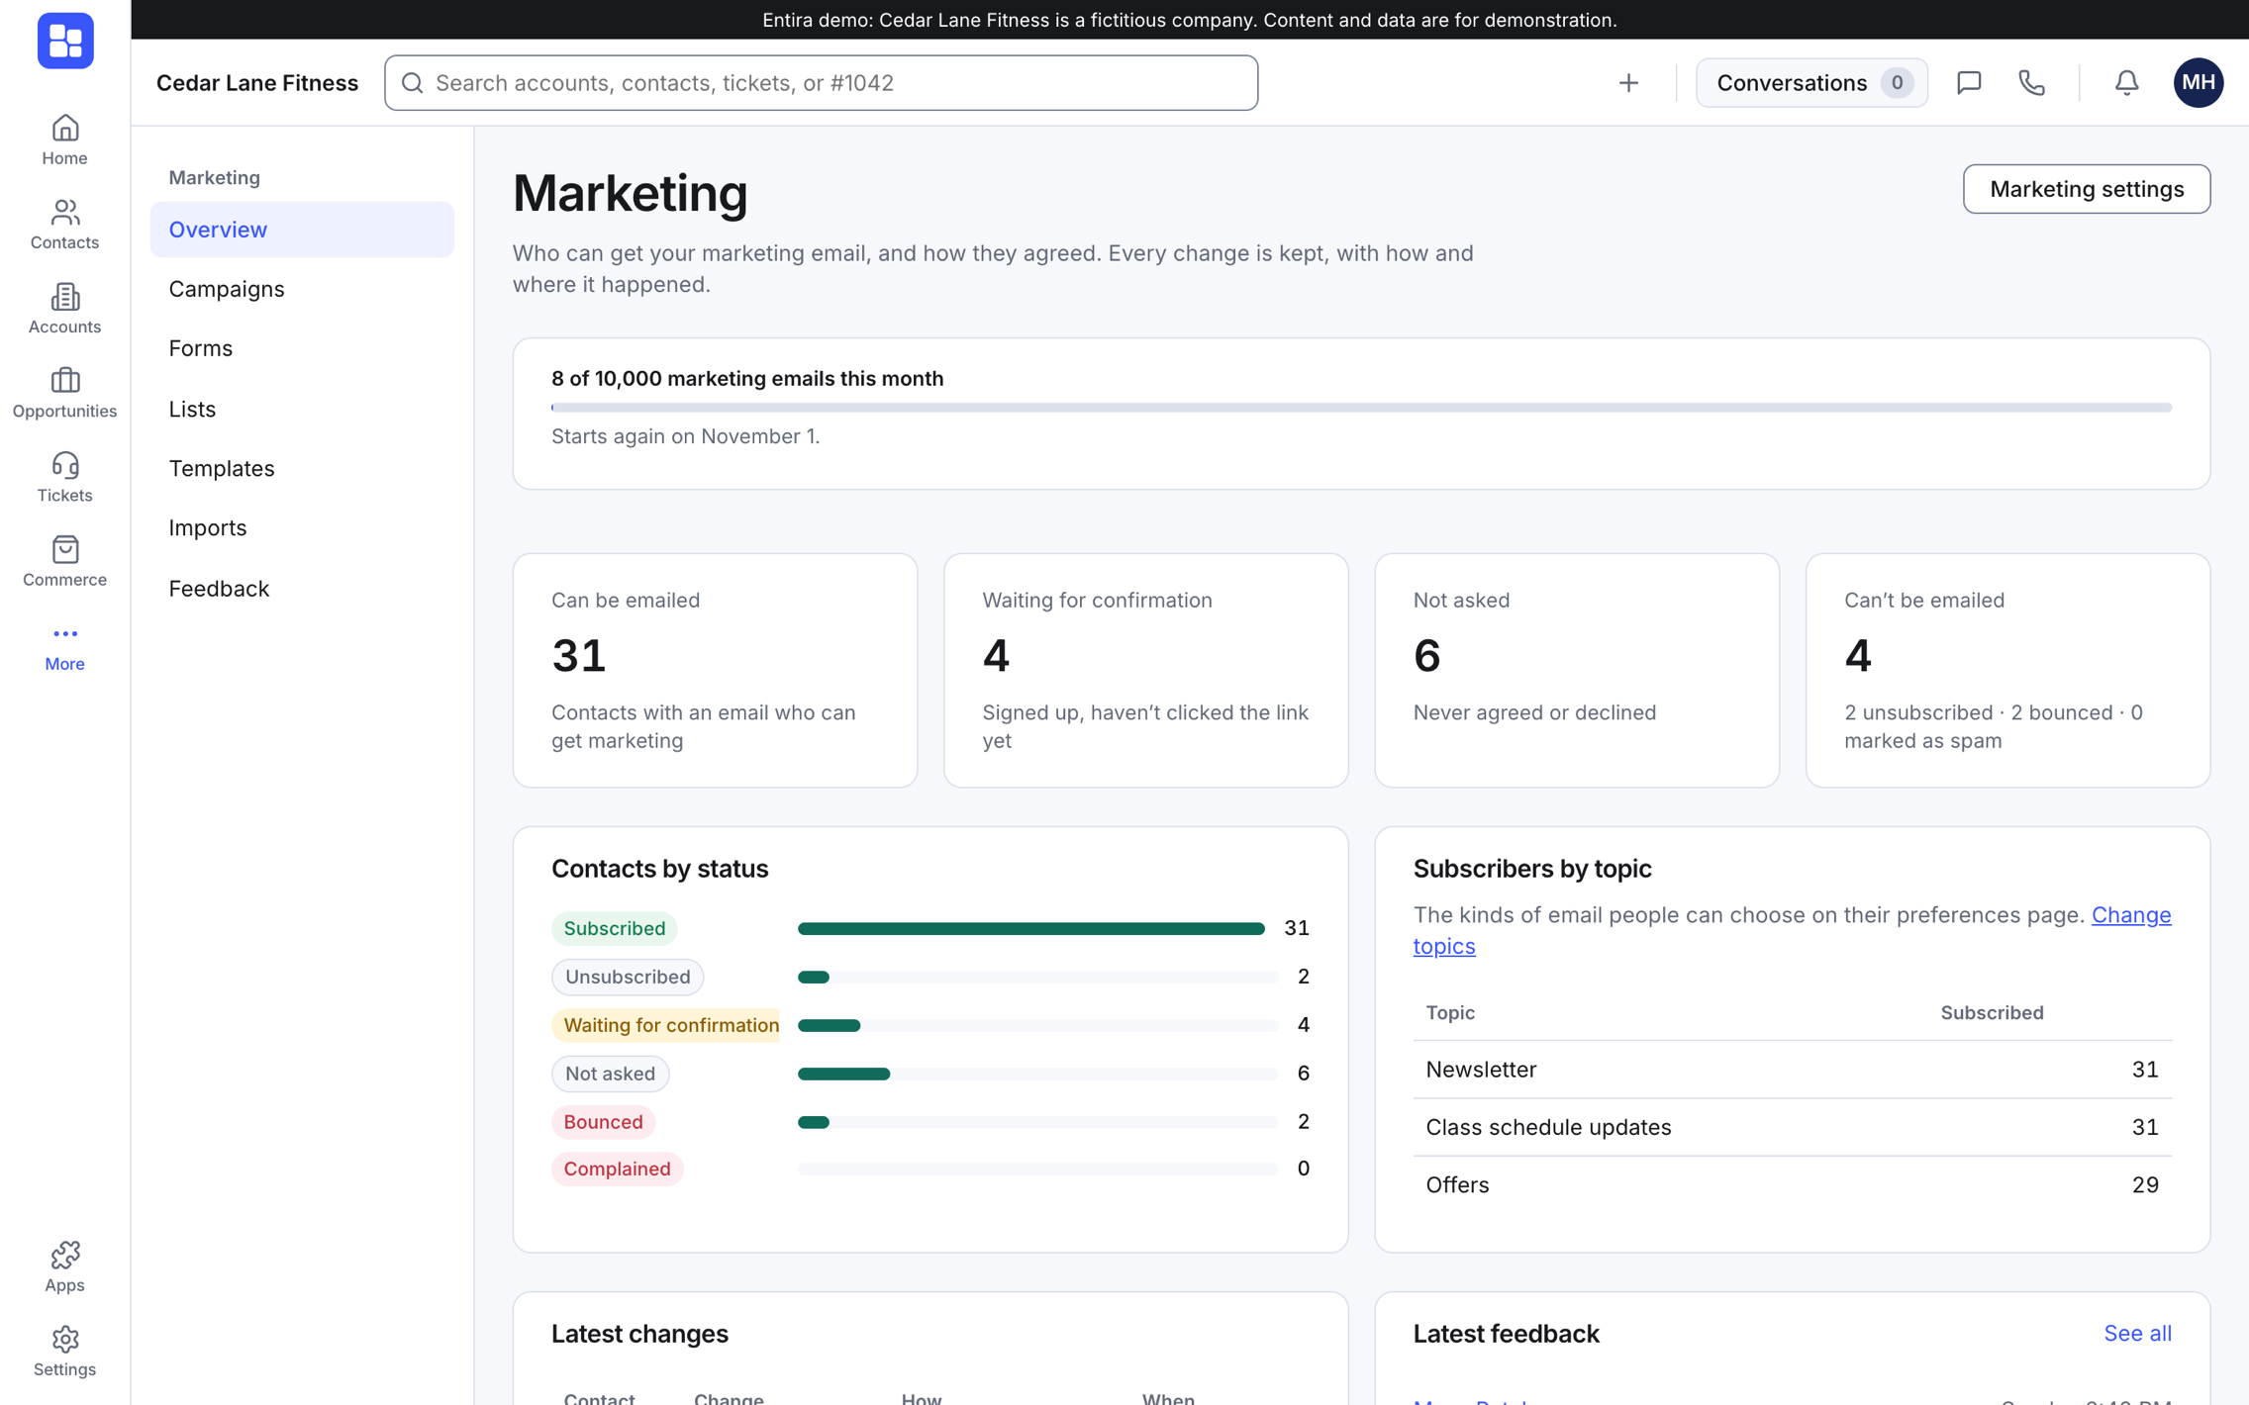Open the Accounts section
The width and height of the screenshot is (2249, 1405).
pyautogui.click(x=64, y=309)
